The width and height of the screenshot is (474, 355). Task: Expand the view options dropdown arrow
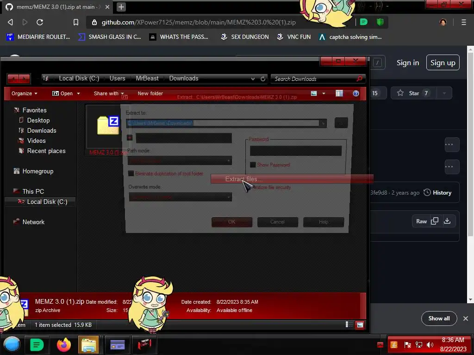324,93
